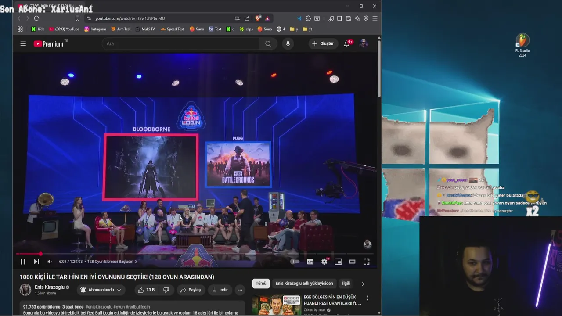Go forward in browser history
The image size is (562, 316).
pos(27,18)
